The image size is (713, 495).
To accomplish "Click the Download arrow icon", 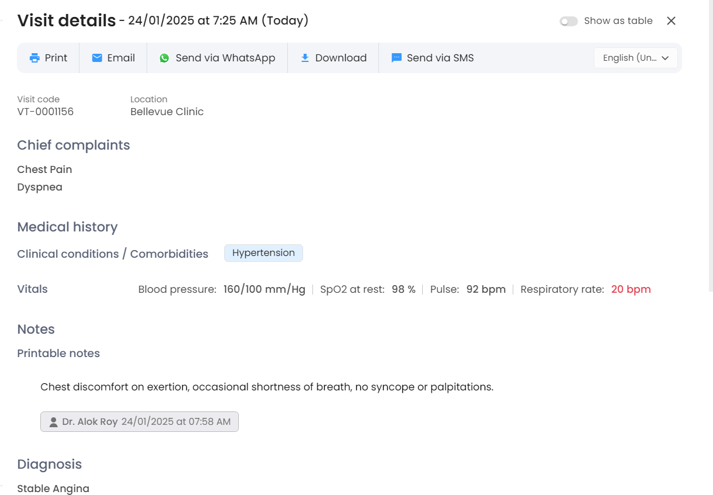I will tap(305, 58).
